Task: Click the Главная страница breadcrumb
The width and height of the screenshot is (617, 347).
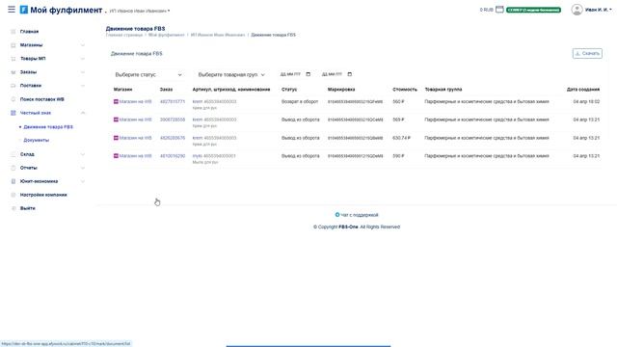Action: click(124, 35)
